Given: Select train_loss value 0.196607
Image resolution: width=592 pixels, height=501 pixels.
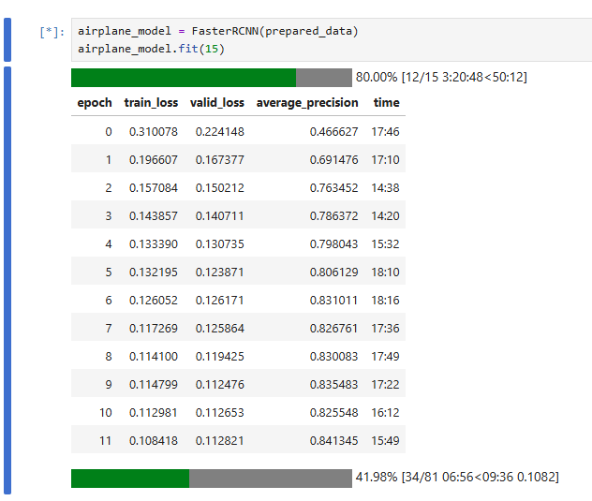Looking at the screenshot, I should pyautogui.click(x=154, y=160).
